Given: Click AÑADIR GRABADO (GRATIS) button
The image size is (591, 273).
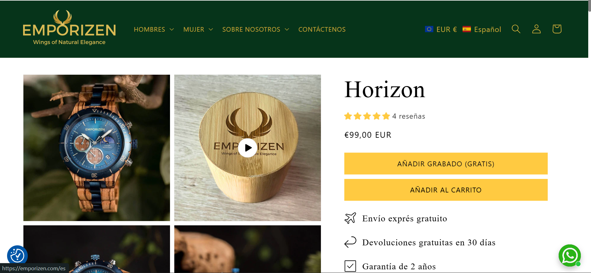Looking at the screenshot, I should tap(446, 164).
